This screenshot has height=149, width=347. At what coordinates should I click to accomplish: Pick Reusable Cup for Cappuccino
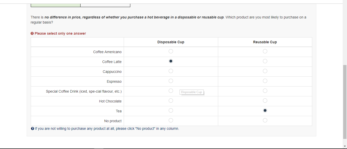point(265,71)
